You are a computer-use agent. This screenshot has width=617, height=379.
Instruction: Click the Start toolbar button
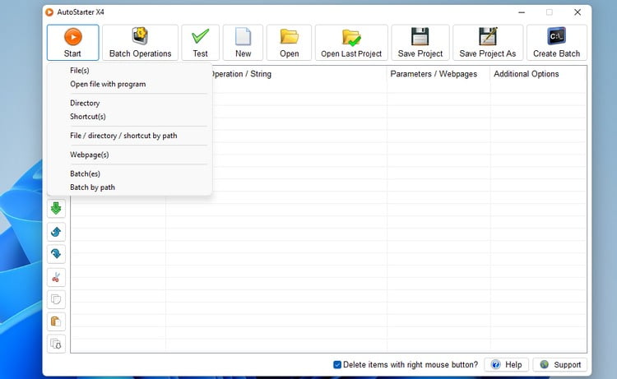pos(72,43)
